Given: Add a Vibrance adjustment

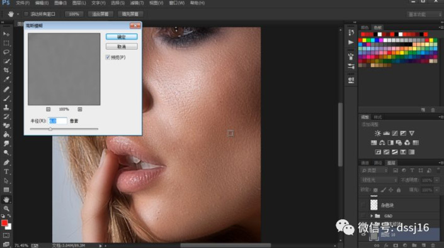Looking at the screenshot, I should point(411,133).
